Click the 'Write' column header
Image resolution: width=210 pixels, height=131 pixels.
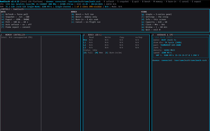108,37
